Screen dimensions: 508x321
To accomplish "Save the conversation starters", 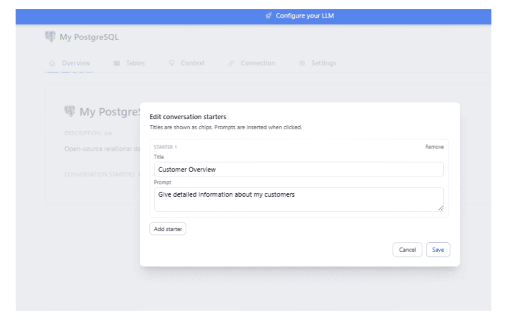I will click(438, 249).
